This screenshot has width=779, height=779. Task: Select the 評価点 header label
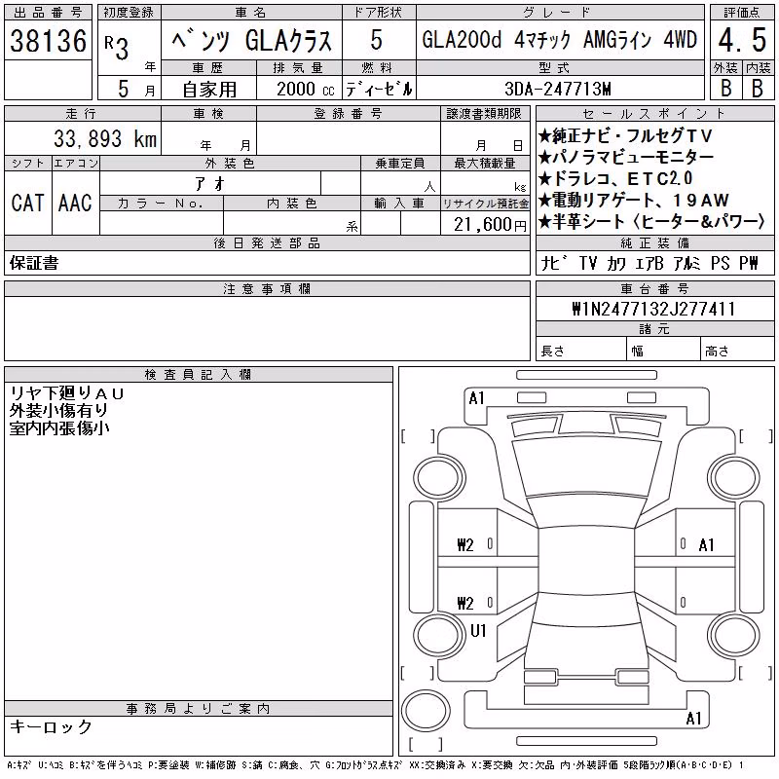pos(742,12)
